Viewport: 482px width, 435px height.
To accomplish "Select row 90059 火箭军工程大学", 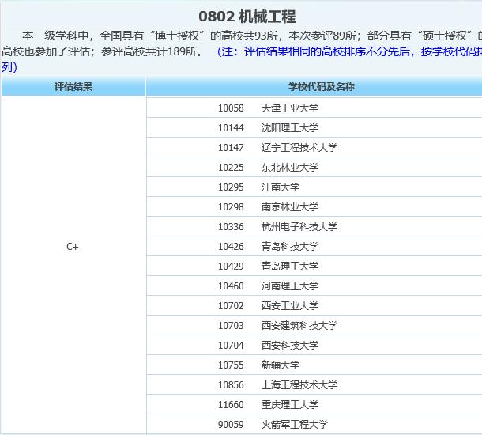I will (314, 424).
